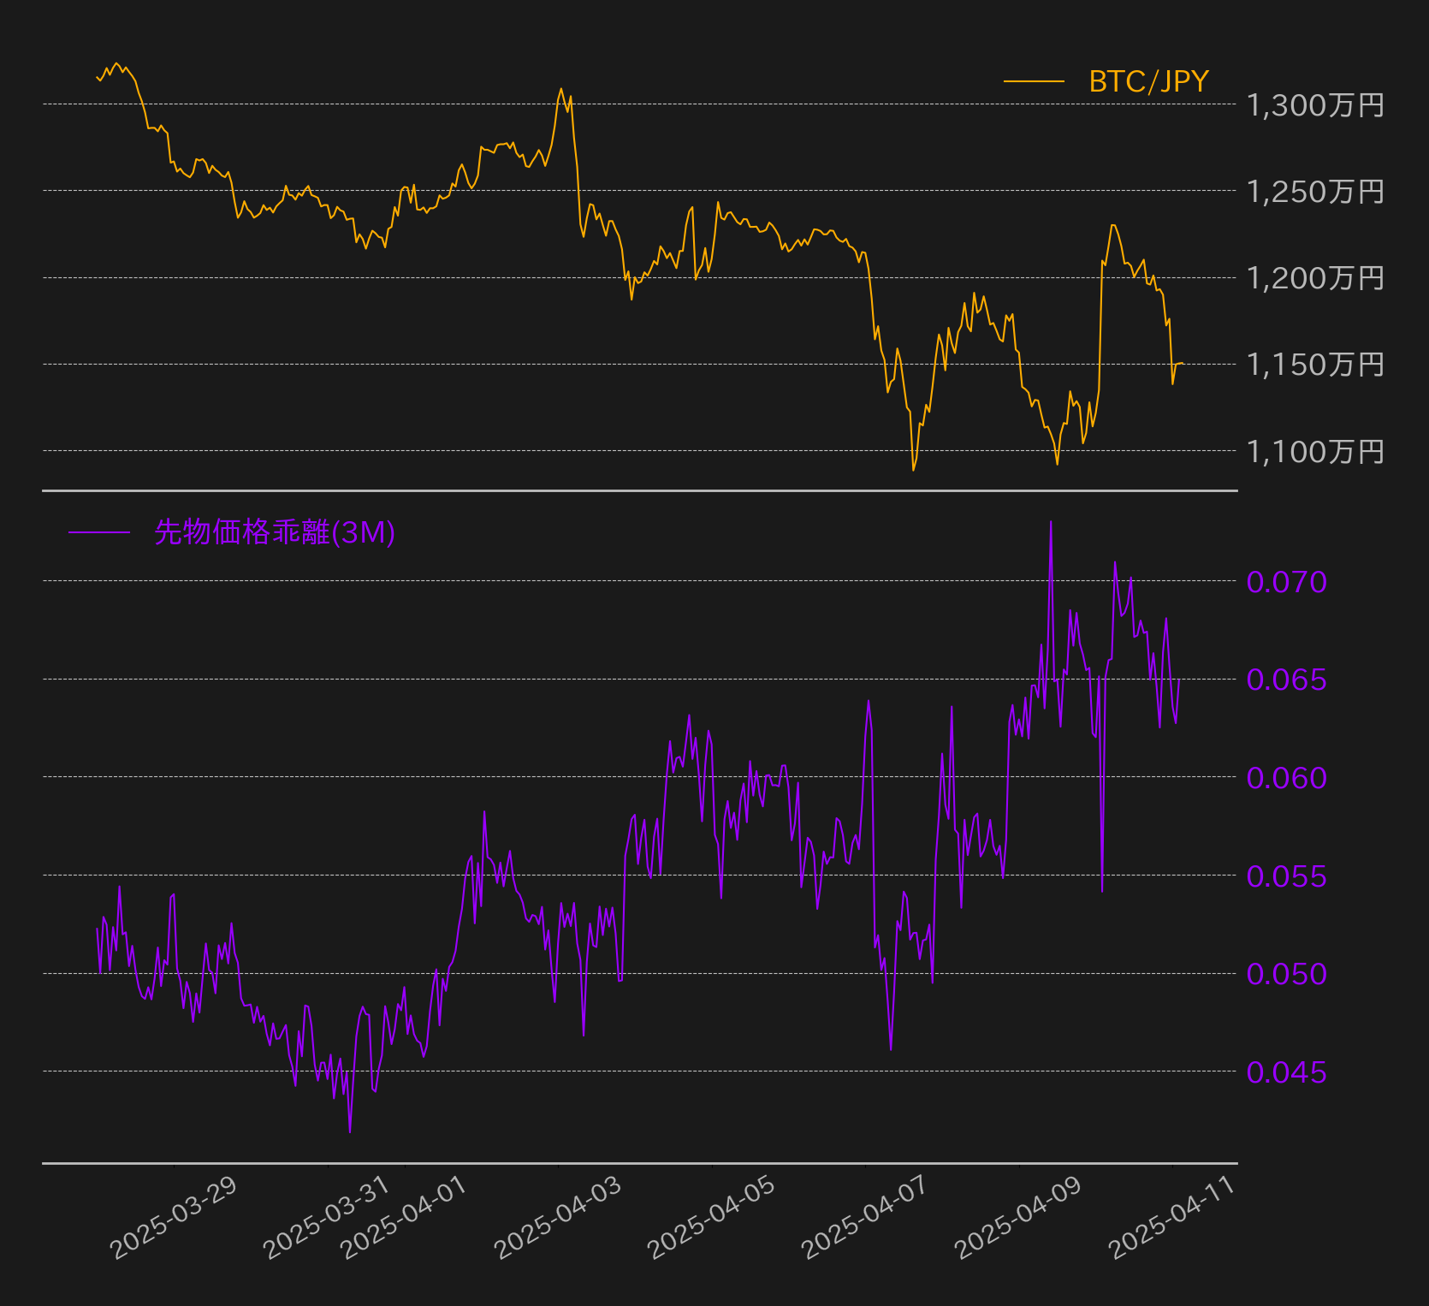Click the 2025-04-11 date label
Image resolution: width=1429 pixels, height=1306 pixels.
click(x=1172, y=1217)
